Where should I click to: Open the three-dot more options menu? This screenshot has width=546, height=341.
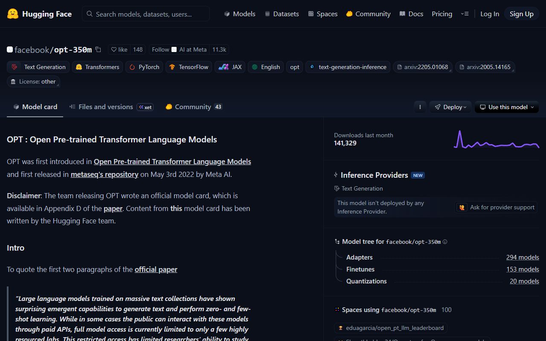pyautogui.click(x=420, y=107)
